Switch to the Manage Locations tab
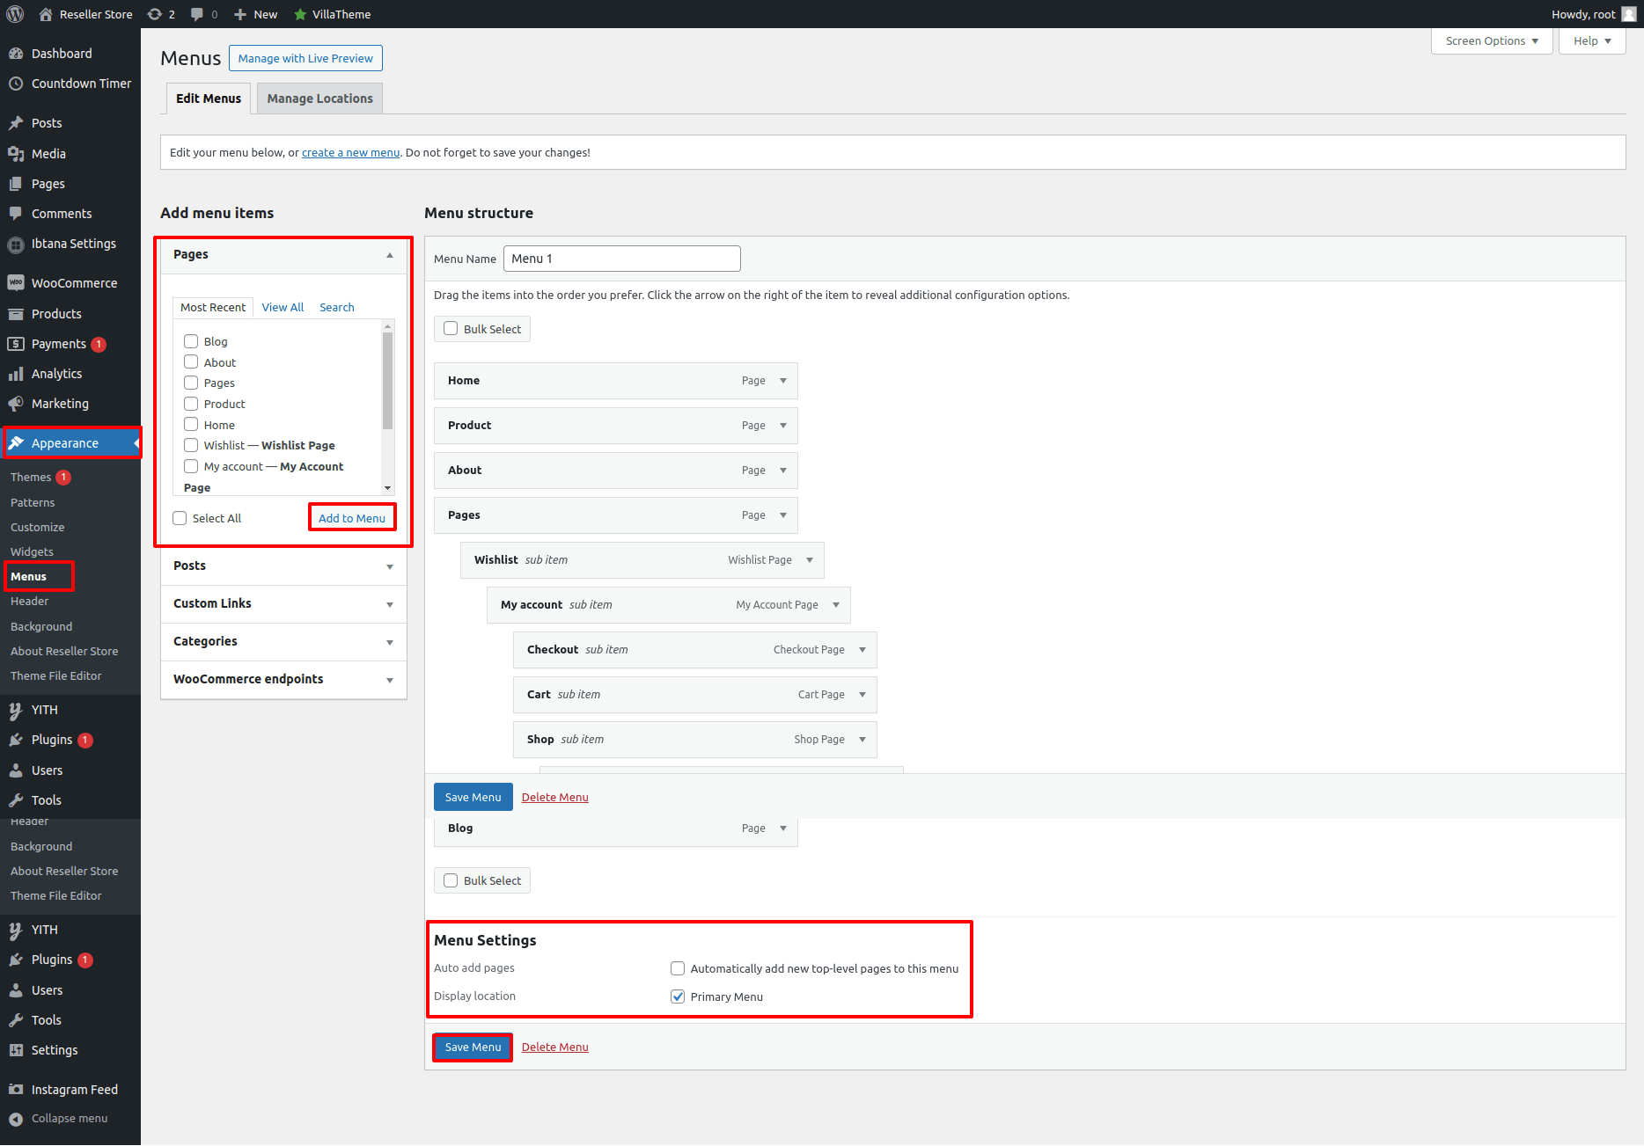The image size is (1644, 1146). coord(319,99)
